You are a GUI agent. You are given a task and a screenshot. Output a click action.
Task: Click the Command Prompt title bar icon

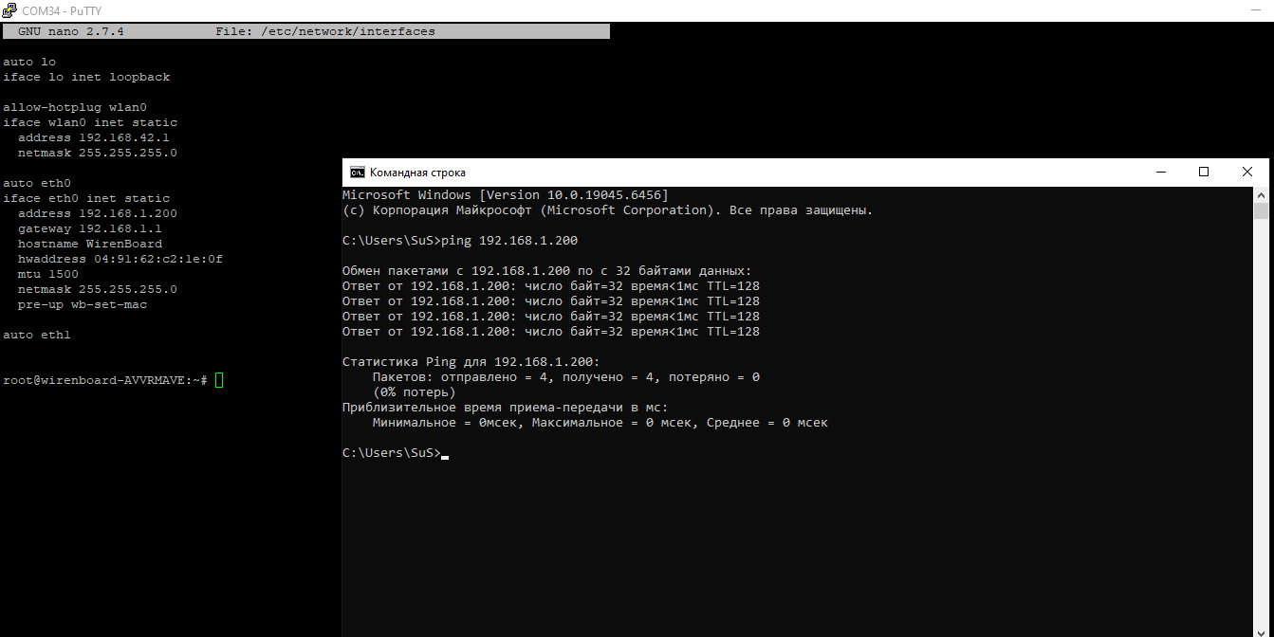coord(357,173)
